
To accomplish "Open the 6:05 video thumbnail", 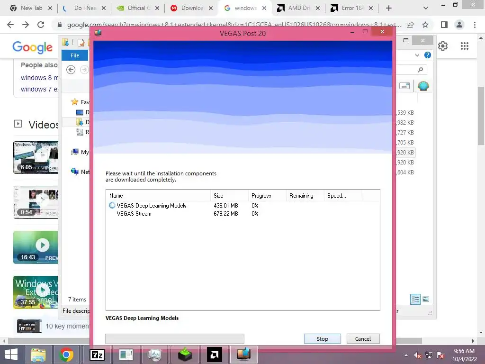I will coord(36,157).
